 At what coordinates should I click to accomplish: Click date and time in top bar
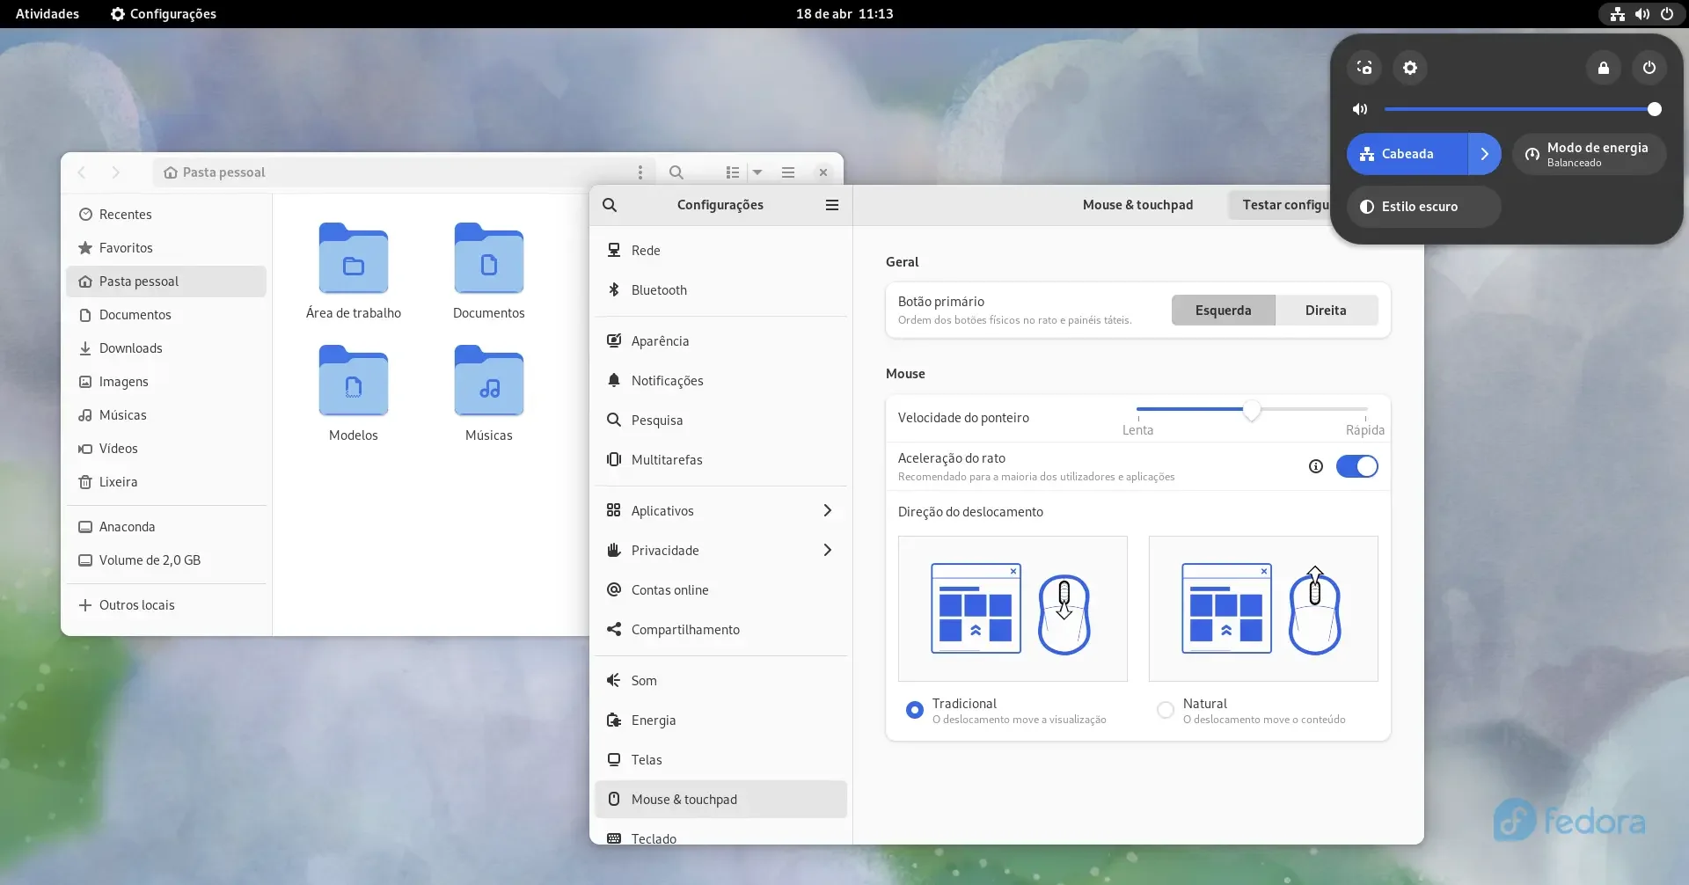(844, 14)
